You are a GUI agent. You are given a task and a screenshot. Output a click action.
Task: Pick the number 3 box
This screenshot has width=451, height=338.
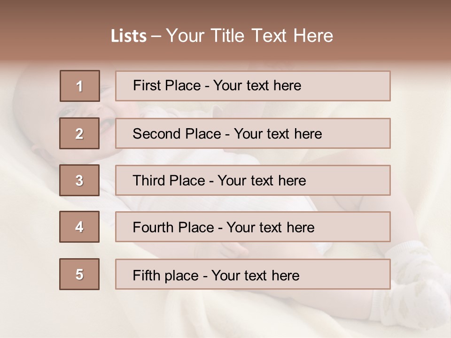click(80, 180)
